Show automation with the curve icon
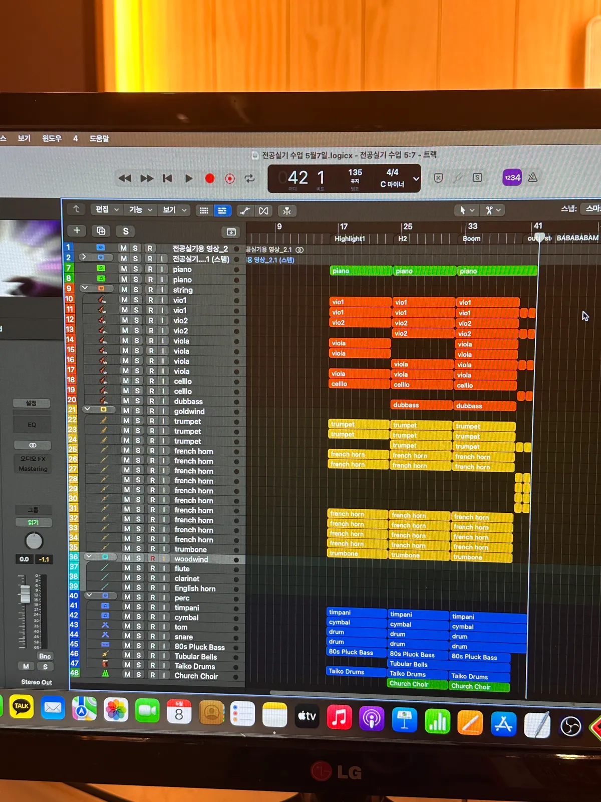Viewport: 601px width, 802px height. [x=244, y=211]
